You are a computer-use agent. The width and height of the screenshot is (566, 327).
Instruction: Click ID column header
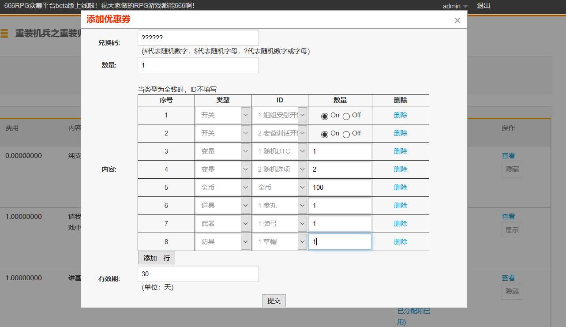(x=280, y=100)
